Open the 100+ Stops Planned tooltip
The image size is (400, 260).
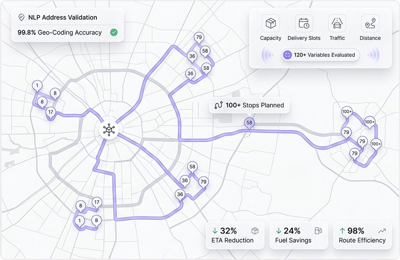click(249, 105)
